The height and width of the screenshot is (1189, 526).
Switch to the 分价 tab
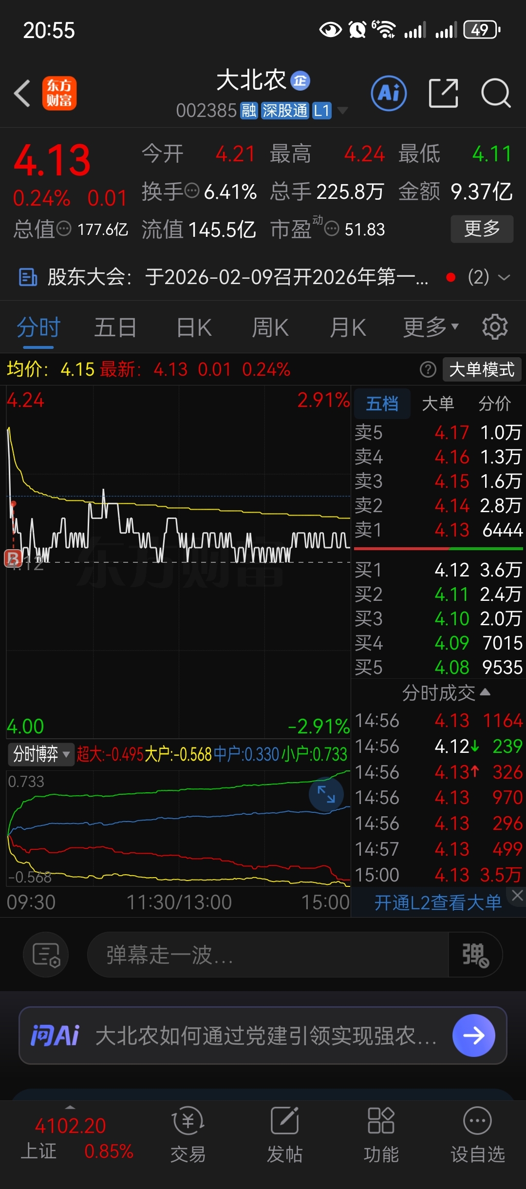[495, 403]
